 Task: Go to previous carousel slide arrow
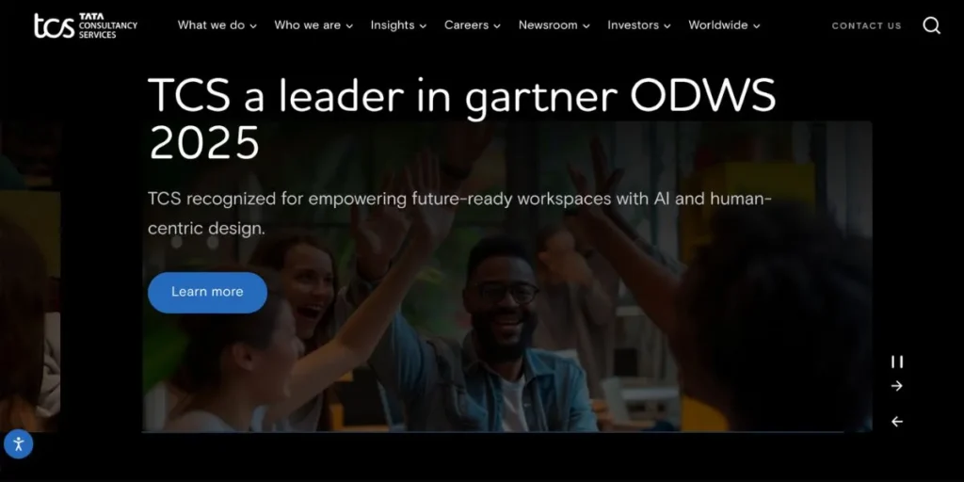(897, 422)
